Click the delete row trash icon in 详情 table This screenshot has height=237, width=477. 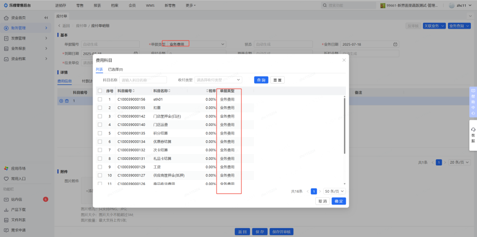click(x=67, y=101)
